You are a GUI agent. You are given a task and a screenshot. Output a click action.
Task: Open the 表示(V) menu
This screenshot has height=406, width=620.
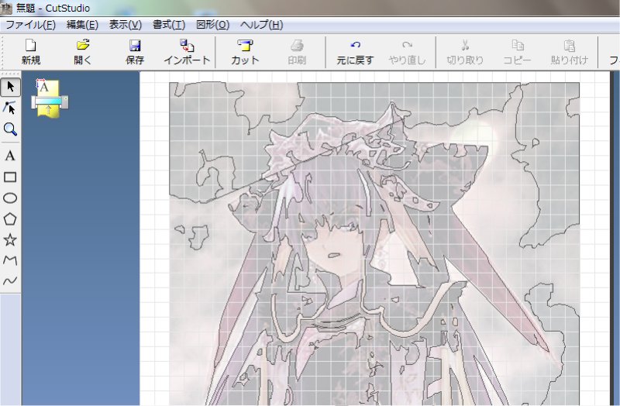pyautogui.click(x=126, y=25)
